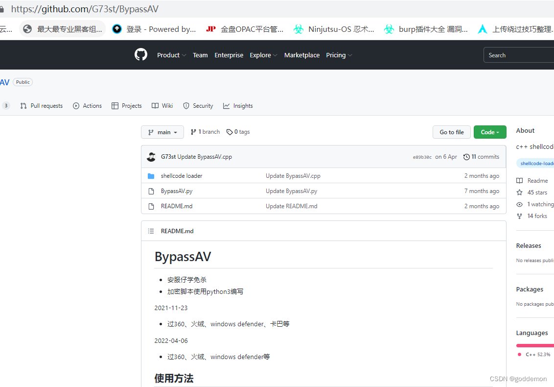554x387 pixels.
Task: Click the lock icon in address bar
Action: (2, 9)
